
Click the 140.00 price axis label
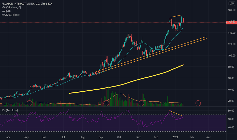point(232,33)
